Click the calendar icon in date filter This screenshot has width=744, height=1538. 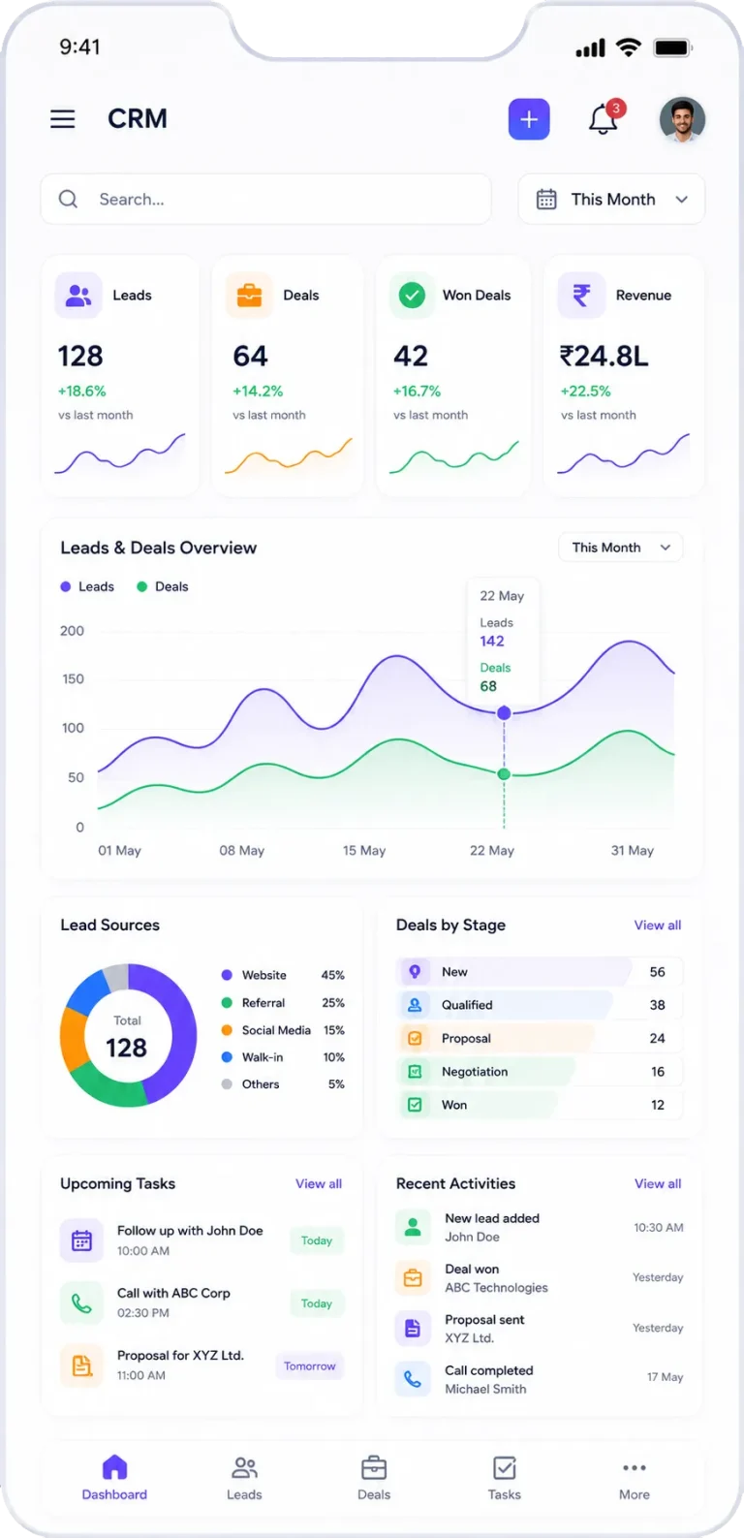(x=546, y=199)
